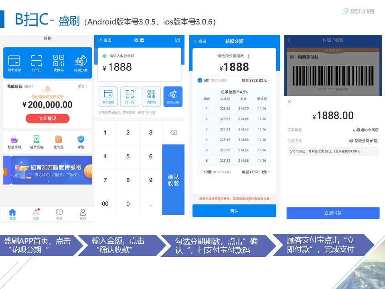This screenshot has width=385, height=289.
Task: Tap keypad digit 6
Action: pos(151,156)
